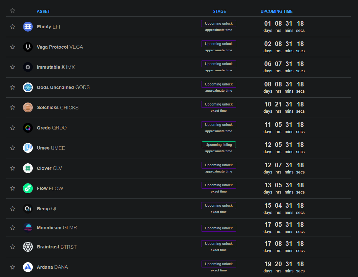
Task: Star Efinity EFI as favorite
Action: [12, 27]
